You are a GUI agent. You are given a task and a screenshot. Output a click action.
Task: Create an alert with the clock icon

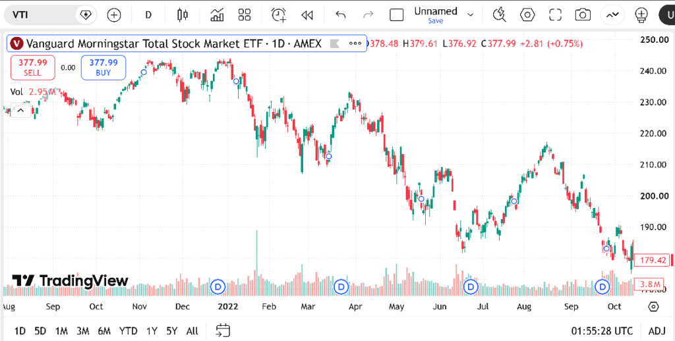coord(279,15)
